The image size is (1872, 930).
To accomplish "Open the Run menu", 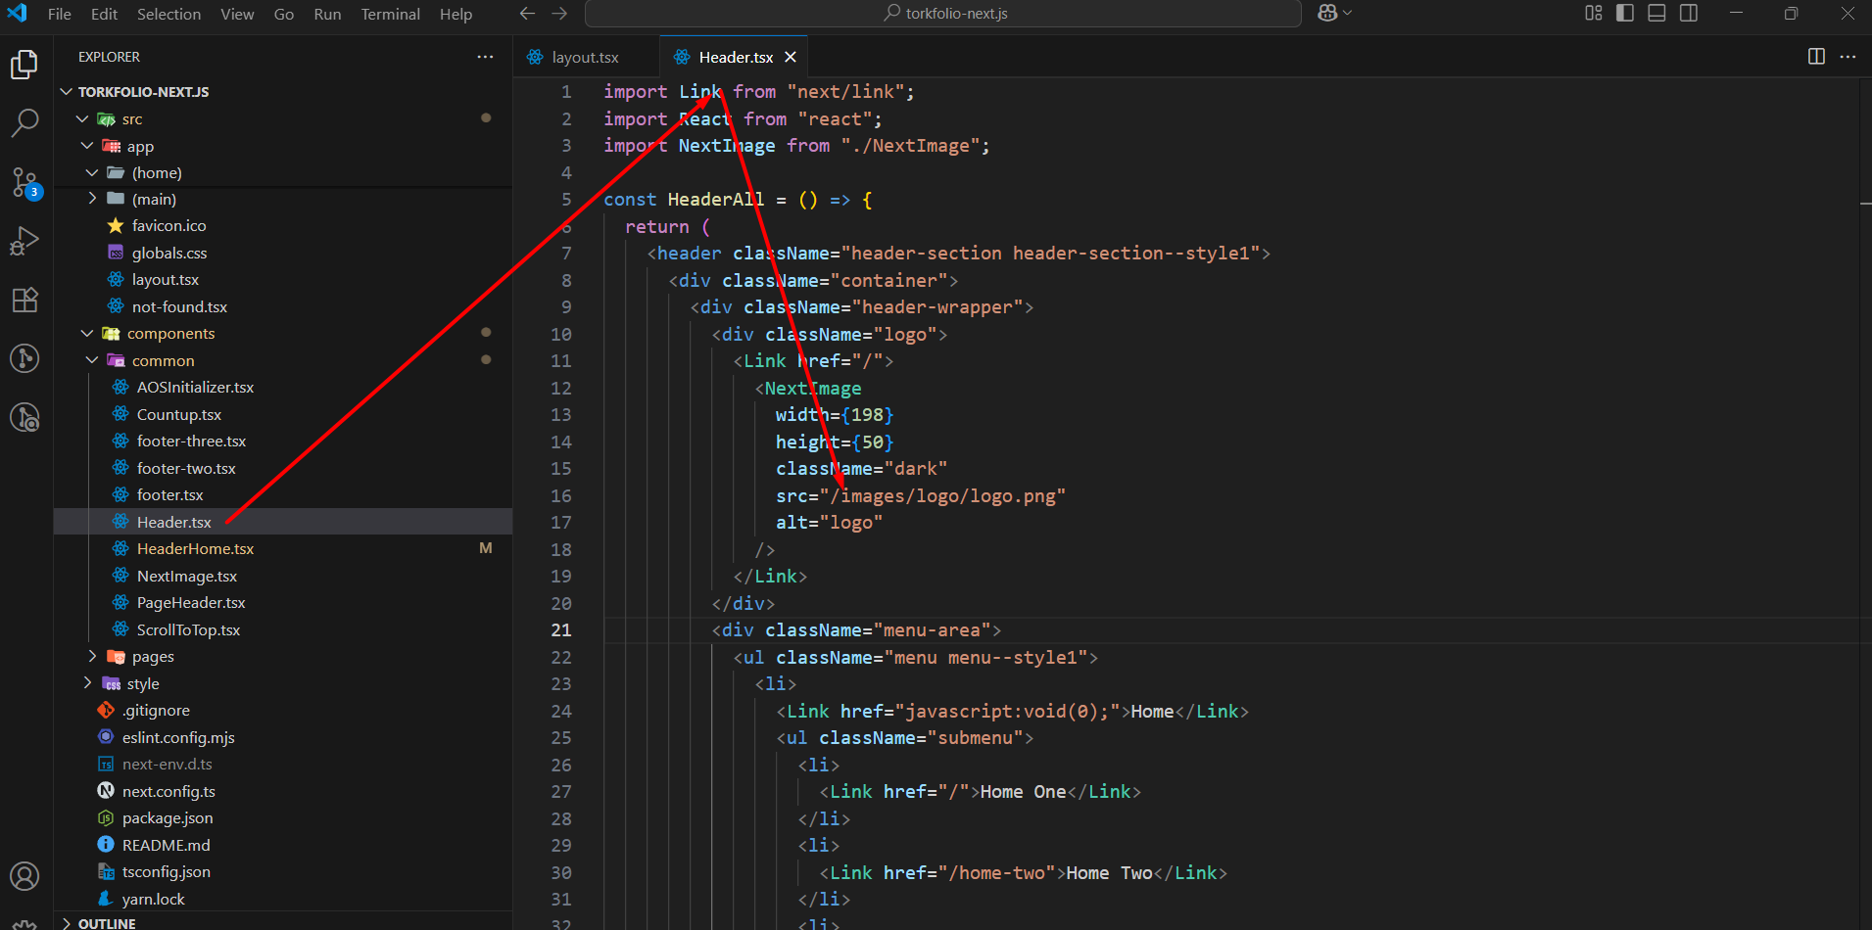I will 327,14.
